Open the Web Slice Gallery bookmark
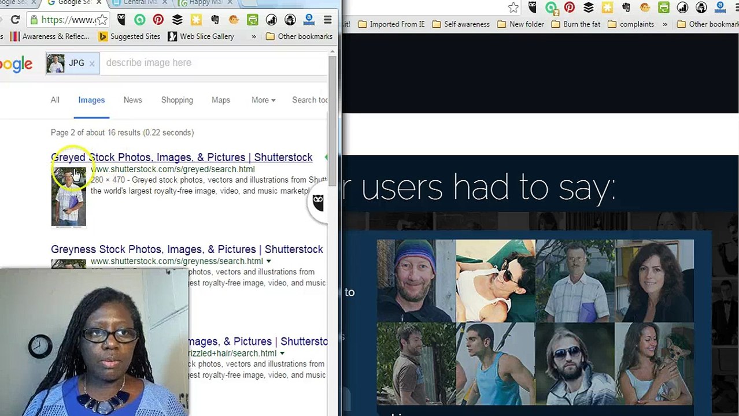This screenshot has height=416, width=739. pos(201,36)
